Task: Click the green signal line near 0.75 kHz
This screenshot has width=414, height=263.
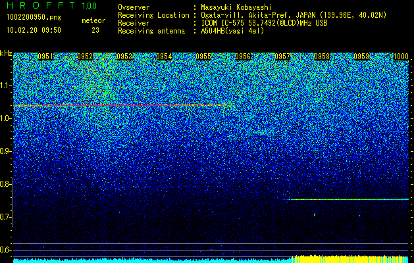Action: click(346, 199)
